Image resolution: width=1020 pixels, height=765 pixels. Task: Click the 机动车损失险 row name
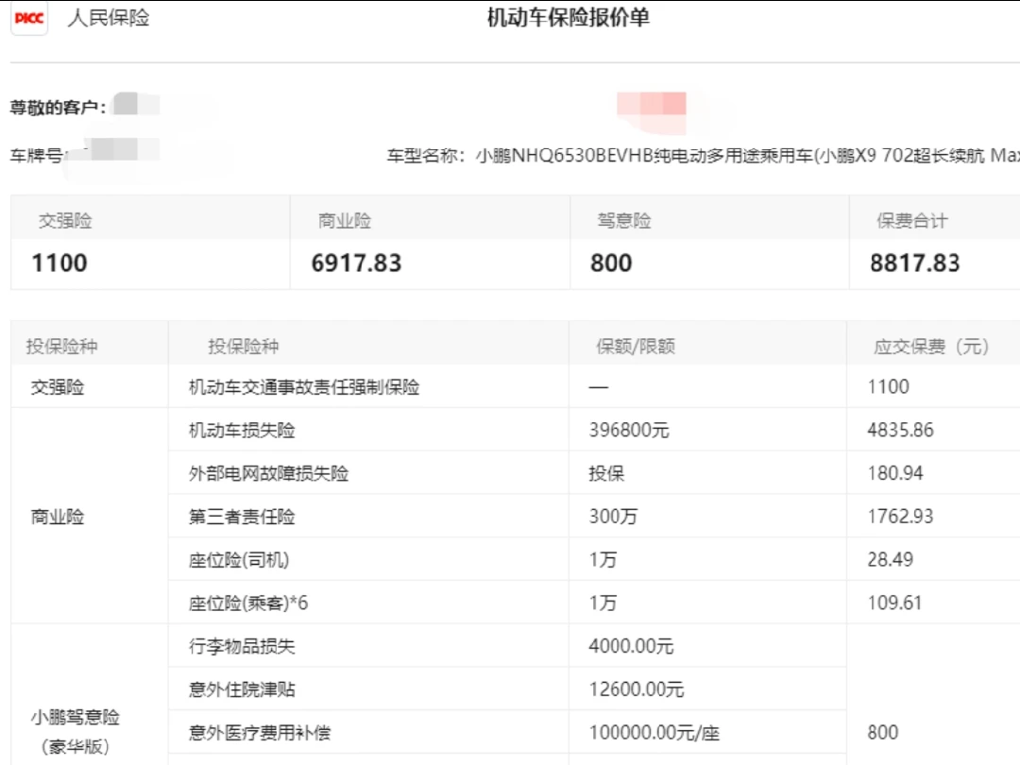click(x=242, y=431)
